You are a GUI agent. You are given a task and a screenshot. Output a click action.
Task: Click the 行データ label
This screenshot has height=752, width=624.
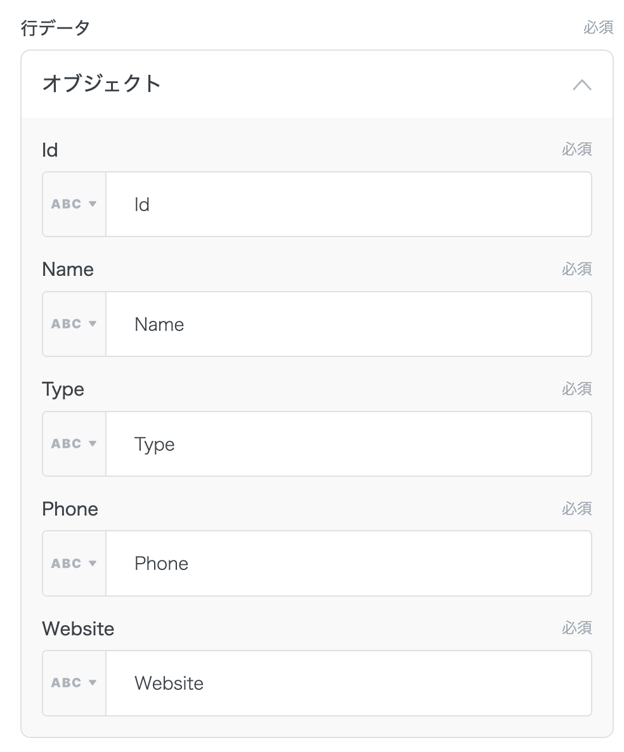coord(56,28)
